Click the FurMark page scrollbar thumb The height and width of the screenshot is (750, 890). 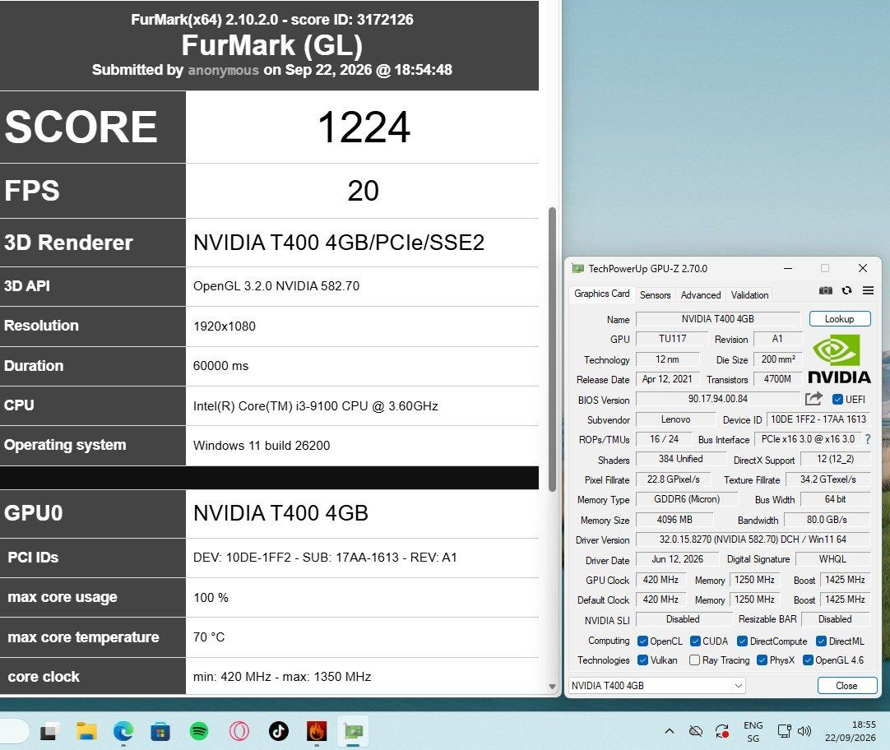[x=552, y=349]
